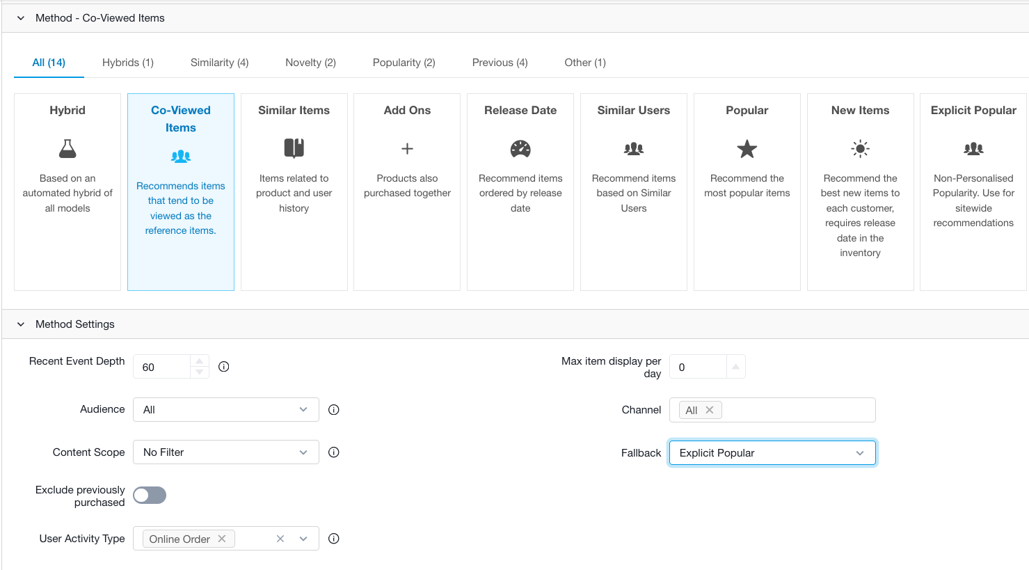The image size is (1029, 570).
Task: Show info for Recent Event Depth
Action: (224, 367)
